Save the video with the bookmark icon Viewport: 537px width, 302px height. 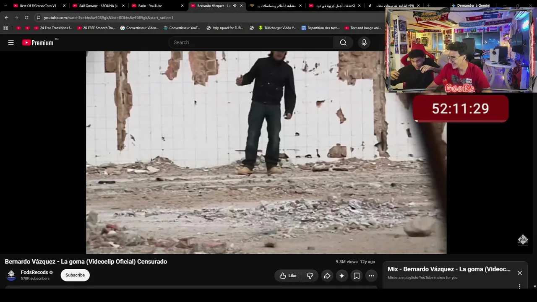point(357,276)
